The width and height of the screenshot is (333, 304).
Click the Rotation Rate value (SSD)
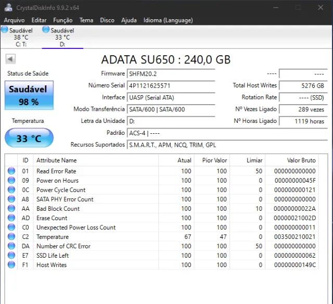pyautogui.click(x=303, y=97)
